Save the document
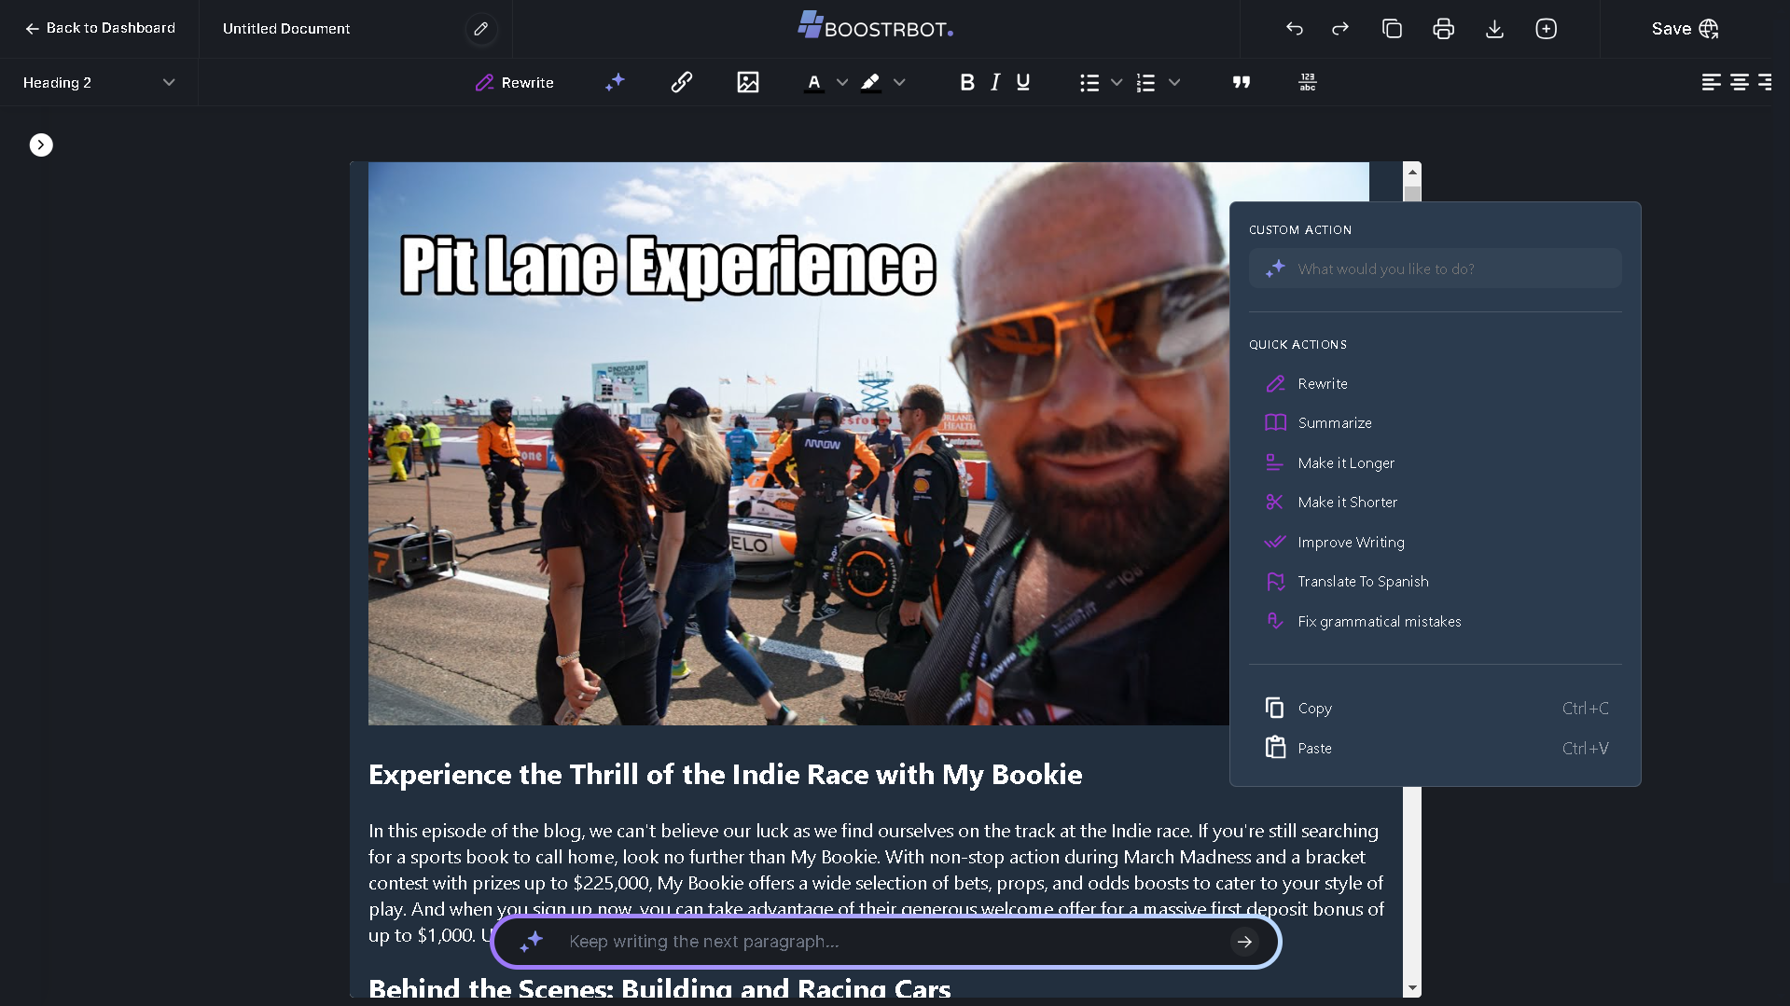 [1685, 29]
